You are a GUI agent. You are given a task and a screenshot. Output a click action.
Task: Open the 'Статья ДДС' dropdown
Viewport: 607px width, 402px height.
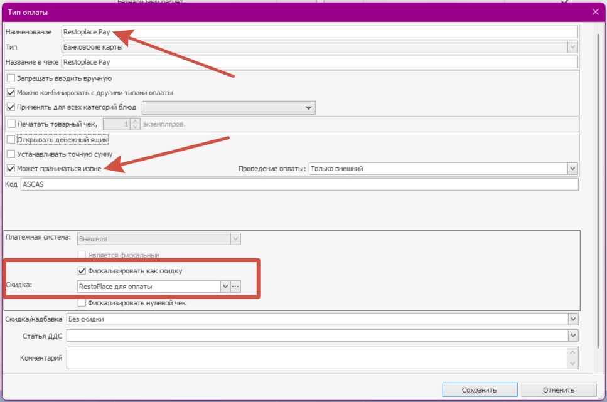coord(572,336)
